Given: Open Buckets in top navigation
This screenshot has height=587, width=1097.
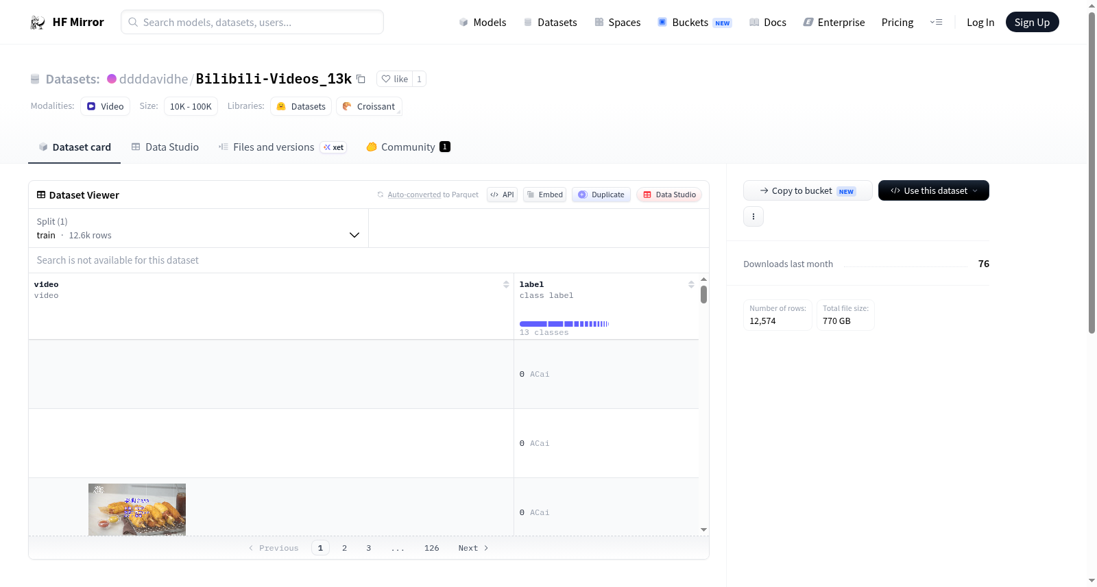Looking at the screenshot, I should coord(695,23).
